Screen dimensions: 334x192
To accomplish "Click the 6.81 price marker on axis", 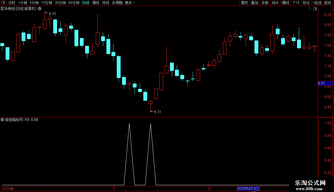I will [325, 83].
